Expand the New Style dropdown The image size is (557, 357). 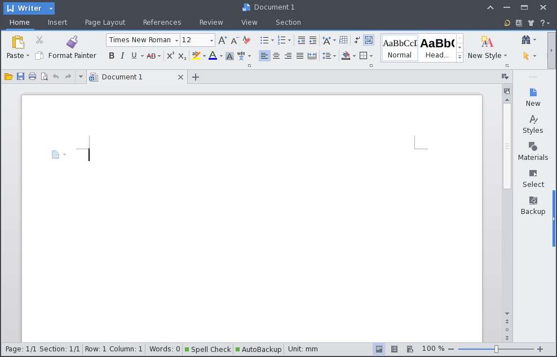point(506,56)
